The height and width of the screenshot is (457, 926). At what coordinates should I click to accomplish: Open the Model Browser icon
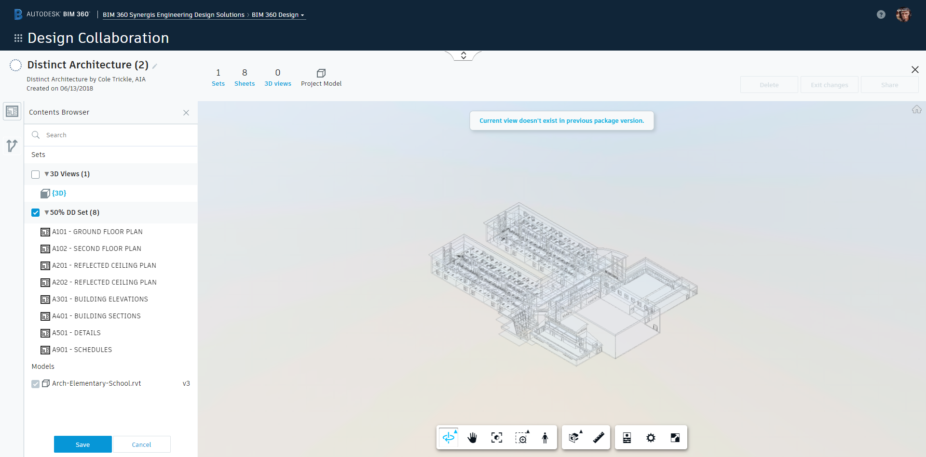pyautogui.click(x=626, y=437)
